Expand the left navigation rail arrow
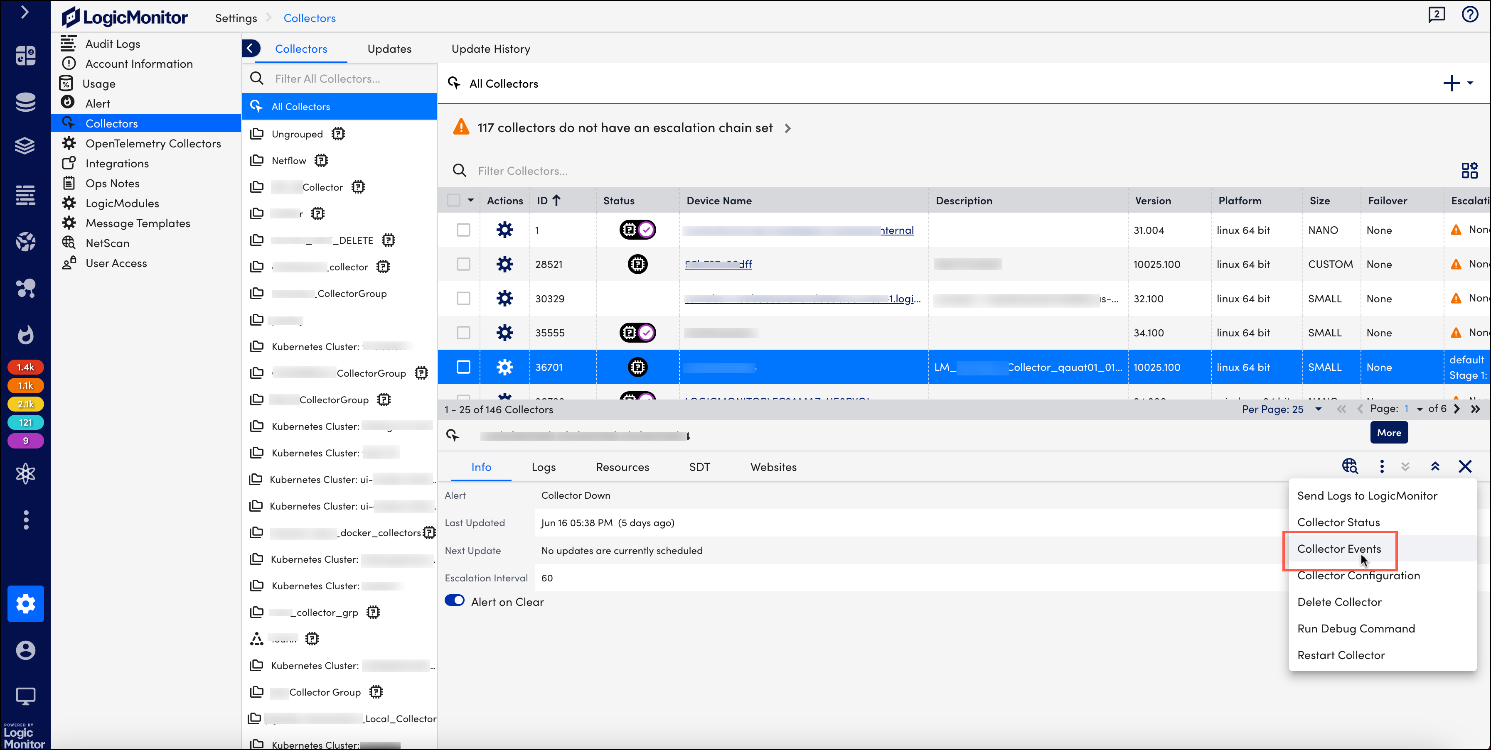The image size is (1491, 750). click(x=25, y=12)
